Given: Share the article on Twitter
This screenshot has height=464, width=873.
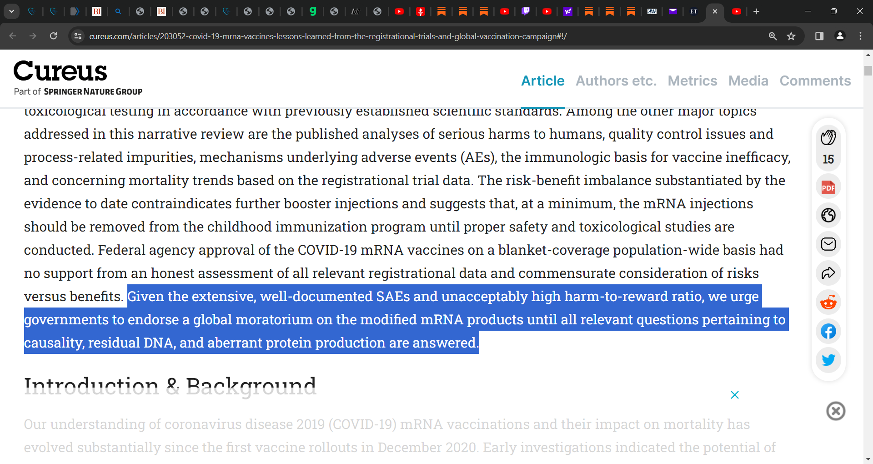Looking at the screenshot, I should [828, 360].
